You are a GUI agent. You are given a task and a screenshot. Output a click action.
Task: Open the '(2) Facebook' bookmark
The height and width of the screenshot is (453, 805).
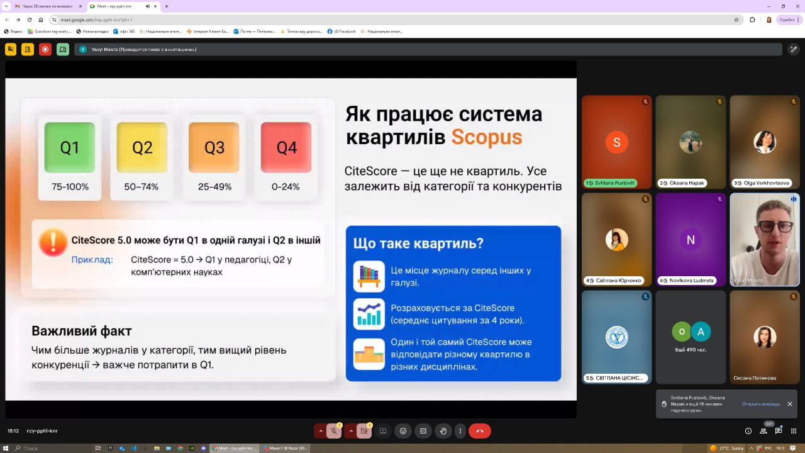click(x=341, y=31)
